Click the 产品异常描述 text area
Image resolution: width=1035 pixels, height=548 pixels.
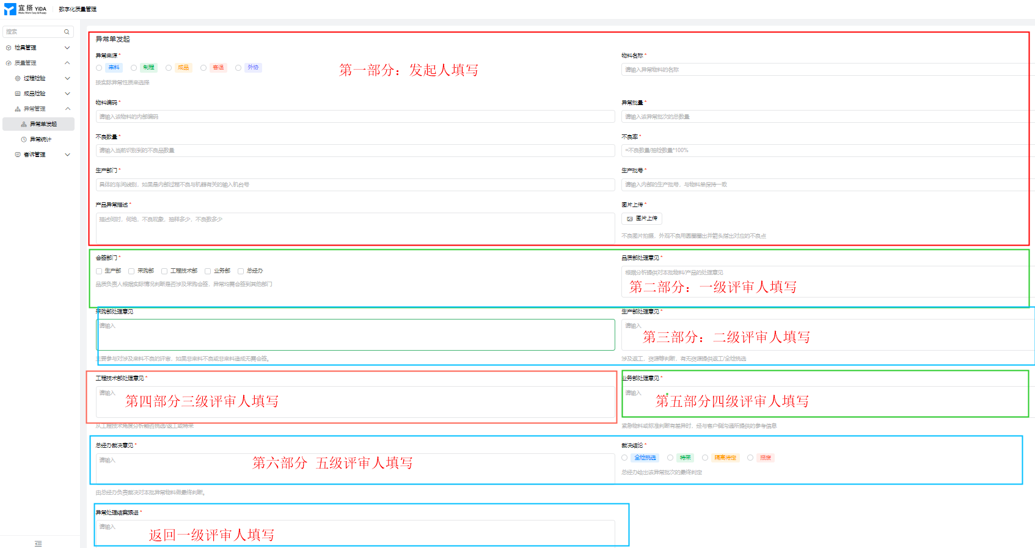pyautogui.click(x=355, y=228)
